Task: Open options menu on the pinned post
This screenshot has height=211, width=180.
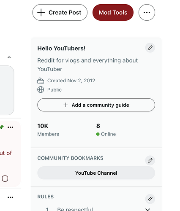Action: (11, 127)
